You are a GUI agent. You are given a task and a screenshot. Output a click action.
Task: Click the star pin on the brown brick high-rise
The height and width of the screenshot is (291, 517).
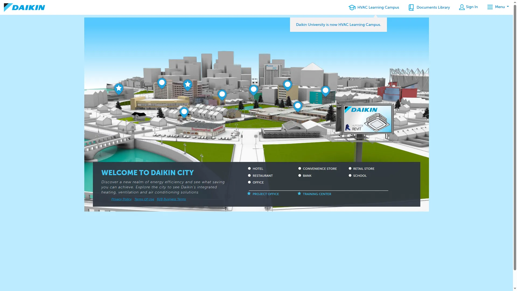tap(188, 85)
